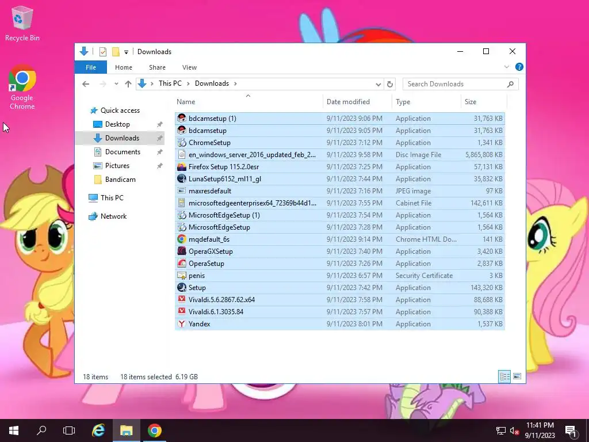This screenshot has height=442, width=589.
Task: Navigate back with the back arrow
Action: 86,84
